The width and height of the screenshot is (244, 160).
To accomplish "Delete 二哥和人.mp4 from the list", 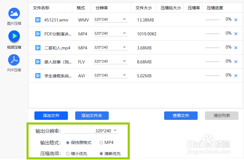I will (236, 48).
